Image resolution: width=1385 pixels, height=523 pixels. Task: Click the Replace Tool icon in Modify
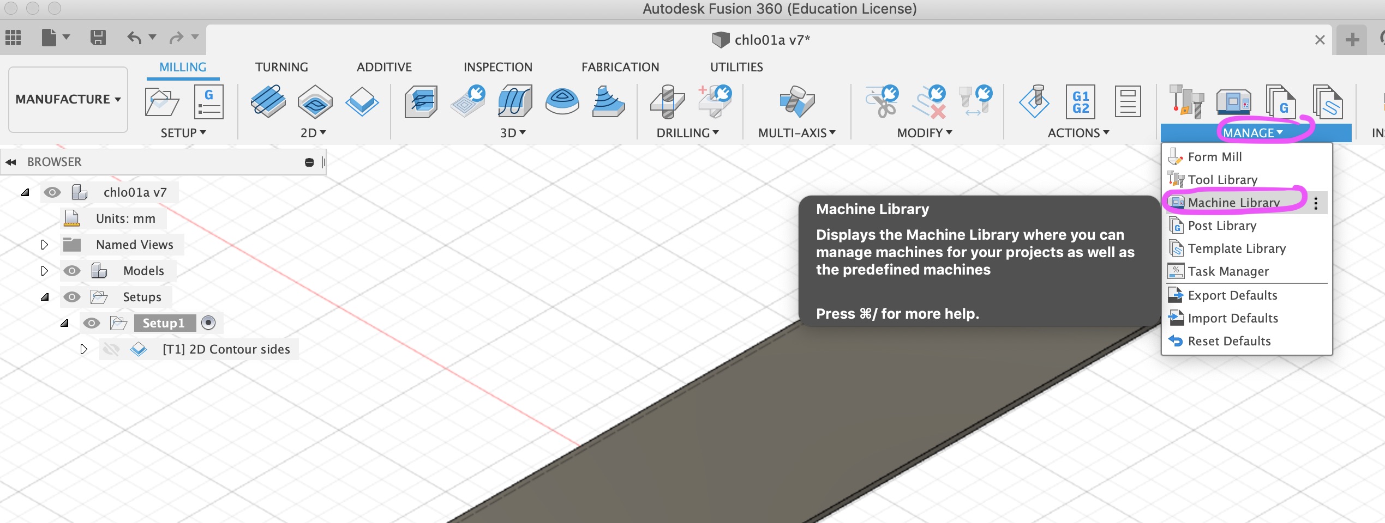(976, 101)
